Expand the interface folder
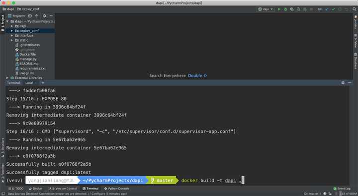 [x=12, y=36]
